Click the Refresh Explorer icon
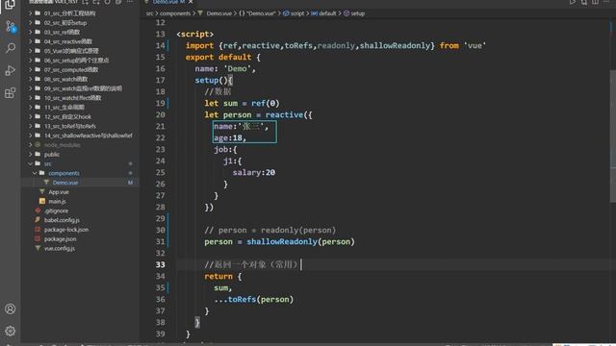Screen dimensions: 616x346 pos(107,2)
